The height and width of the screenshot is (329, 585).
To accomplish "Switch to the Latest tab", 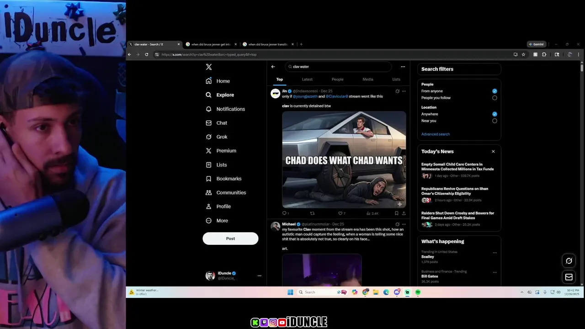I will [x=307, y=80].
